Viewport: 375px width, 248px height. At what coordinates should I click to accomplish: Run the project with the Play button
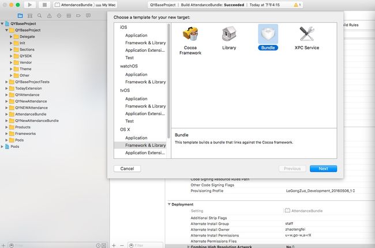pos(29,5)
